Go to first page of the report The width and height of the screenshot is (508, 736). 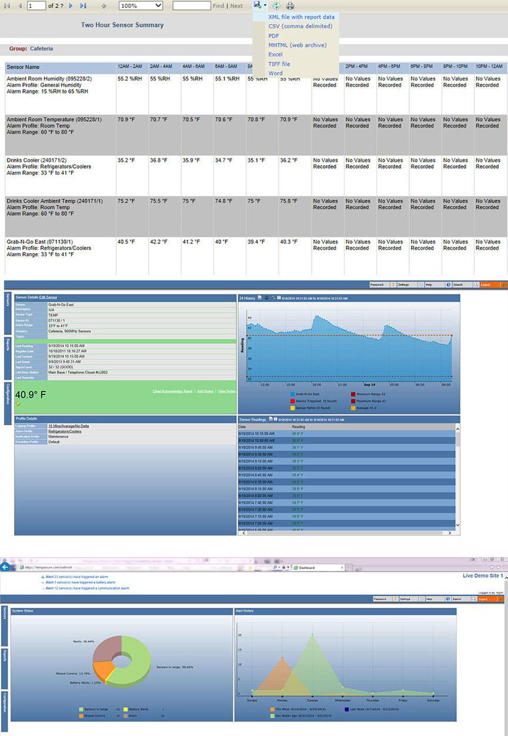(8, 6)
